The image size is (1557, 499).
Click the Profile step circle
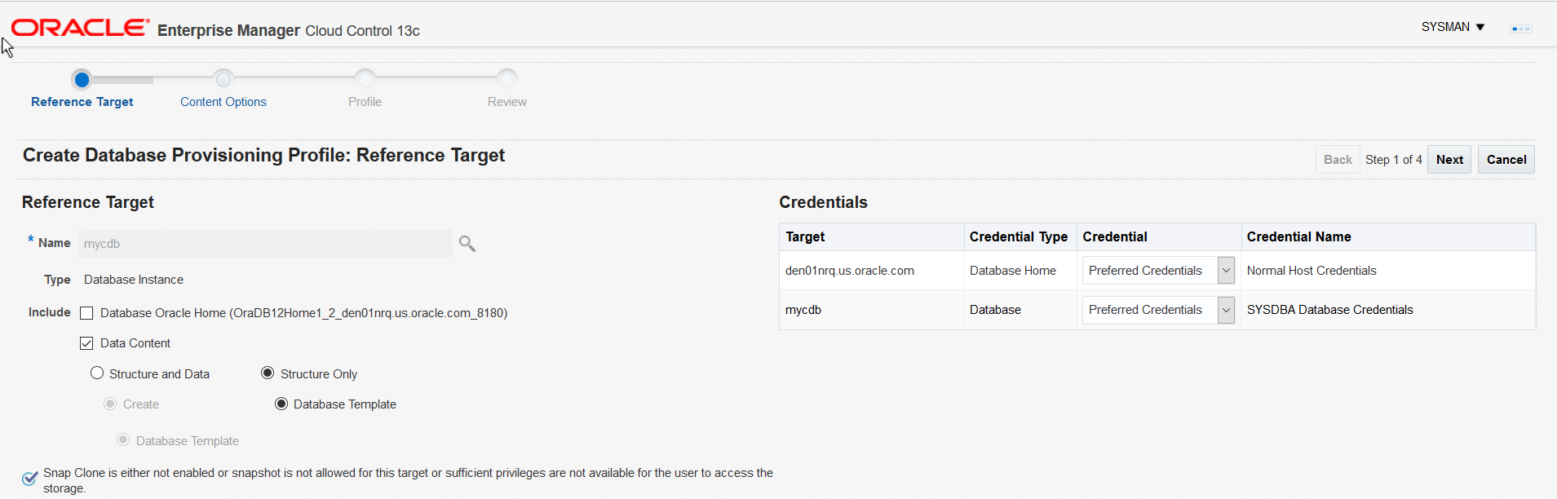click(x=365, y=79)
